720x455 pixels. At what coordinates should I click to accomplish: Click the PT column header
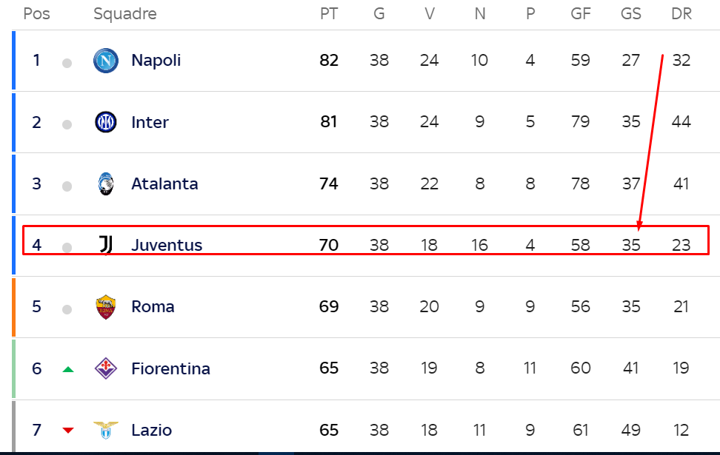329,14
